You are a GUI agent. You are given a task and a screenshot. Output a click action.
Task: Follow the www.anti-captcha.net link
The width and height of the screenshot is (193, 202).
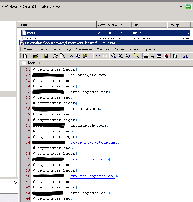coord(94,142)
